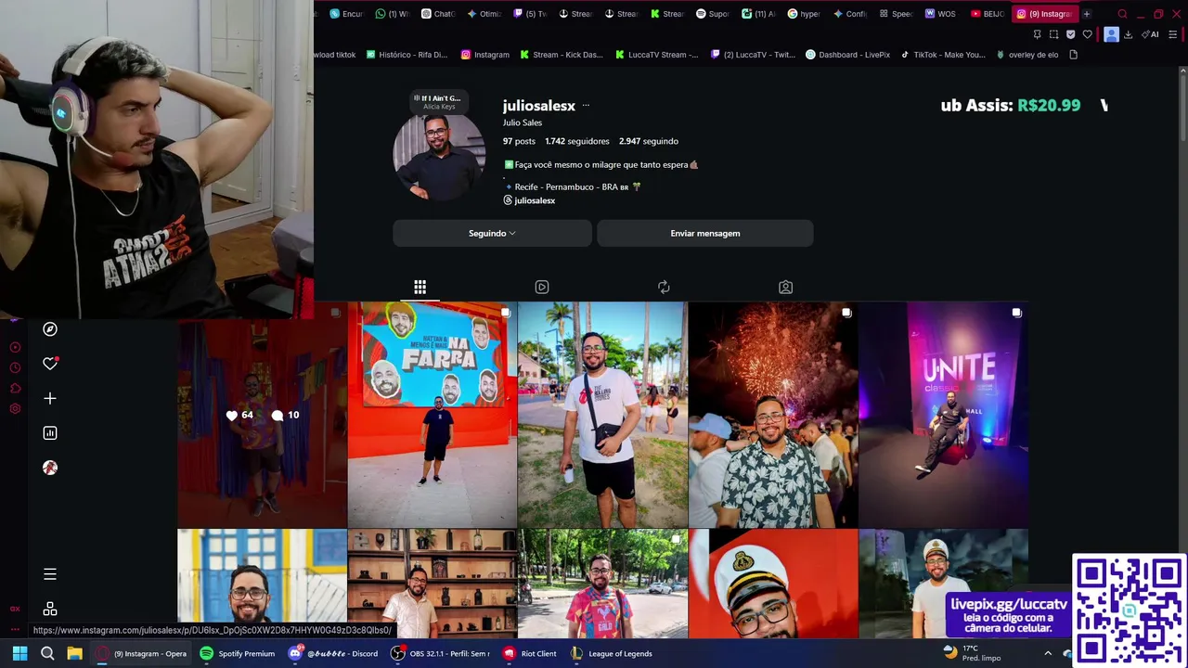Open the Instagram dashboard chart icon
The image size is (1188, 668).
click(50, 433)
